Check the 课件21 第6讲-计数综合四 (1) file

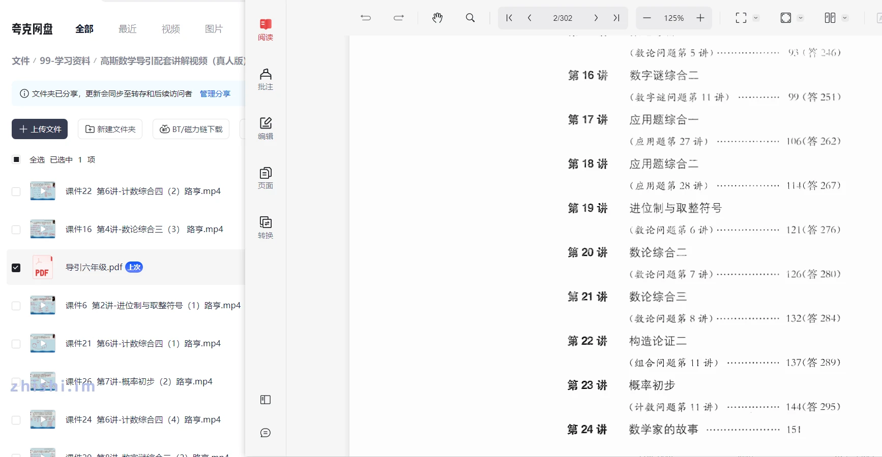16,344
